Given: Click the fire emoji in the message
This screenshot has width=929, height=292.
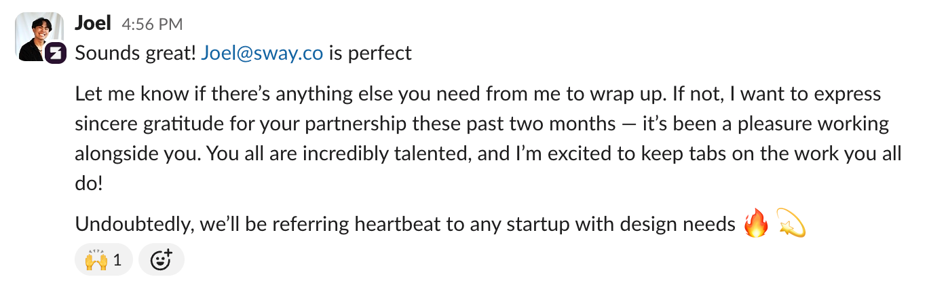Looking at the screenshot, I should (757, 223).
